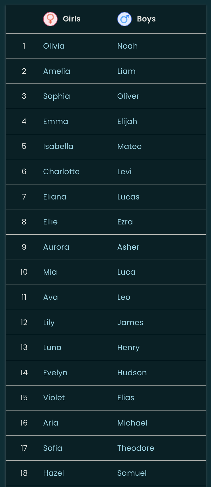Viewport: 211px width, 487px height.
Task: Open the name Isabella
Action: pos(58,147)
